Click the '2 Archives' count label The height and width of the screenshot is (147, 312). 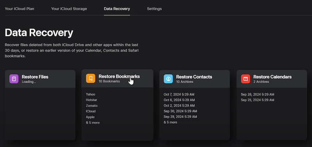[x=261, y=82]
